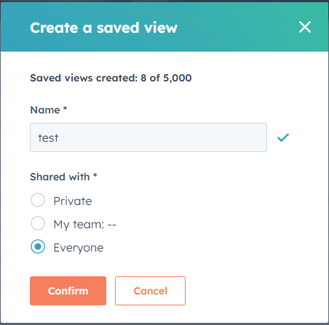Screen dimensions: 329x325
Task: Place cursor on the word "test" in Name field
Action: [x=48, y=138]
